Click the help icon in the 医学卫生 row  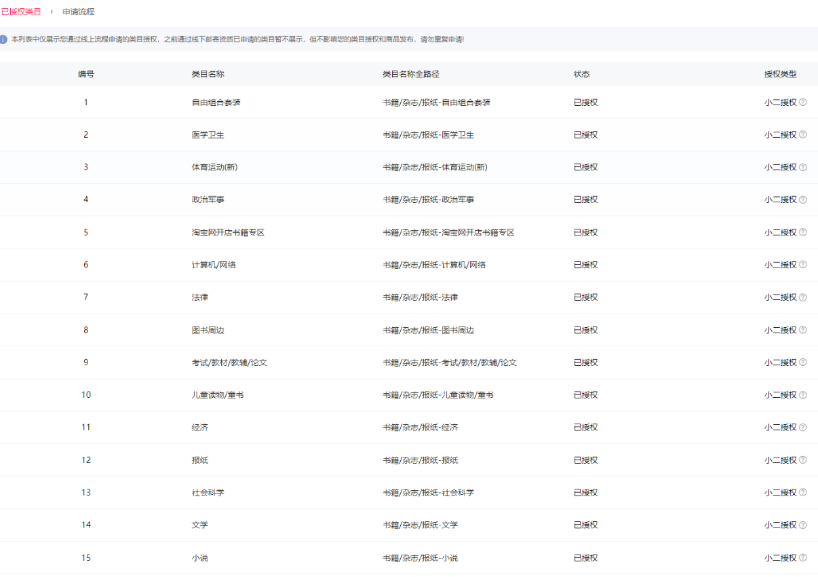(x=803, y=134)
